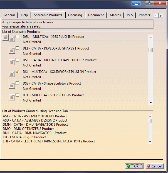This screenshot has width=168, height=173.
Task: Show next tabs with right arrow
Action: point(161,16)
